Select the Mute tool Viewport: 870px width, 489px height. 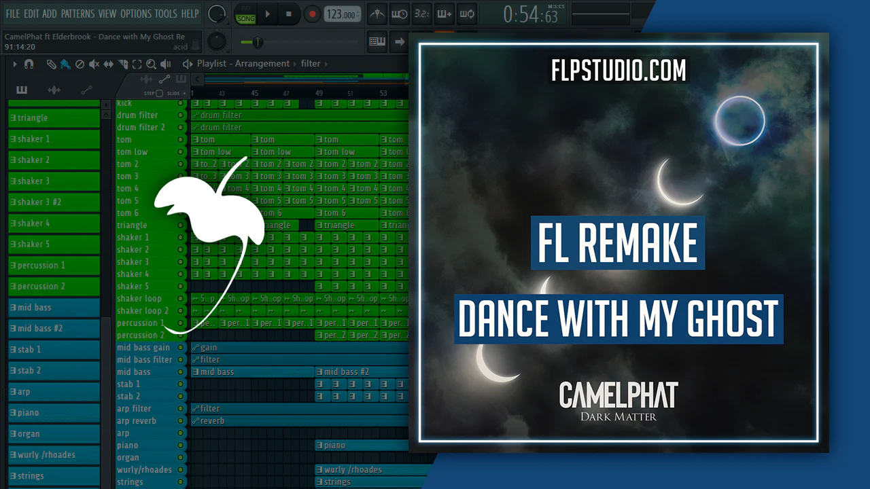94,64
